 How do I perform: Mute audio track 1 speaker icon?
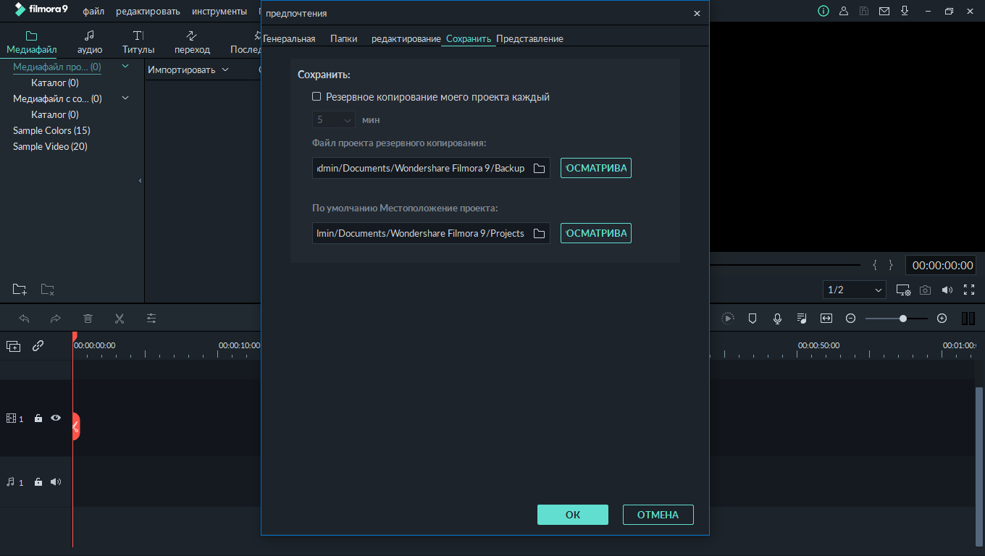click(x=56, y=482)
